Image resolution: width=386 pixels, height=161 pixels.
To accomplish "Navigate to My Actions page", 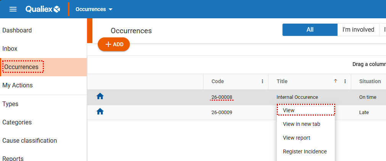I will pos(18,85).
